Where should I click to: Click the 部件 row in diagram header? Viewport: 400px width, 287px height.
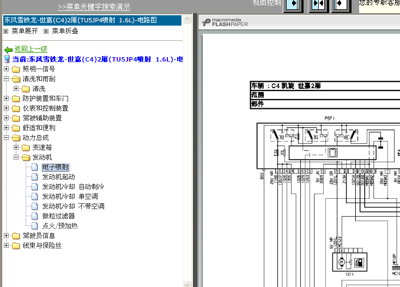coord(325,104)
